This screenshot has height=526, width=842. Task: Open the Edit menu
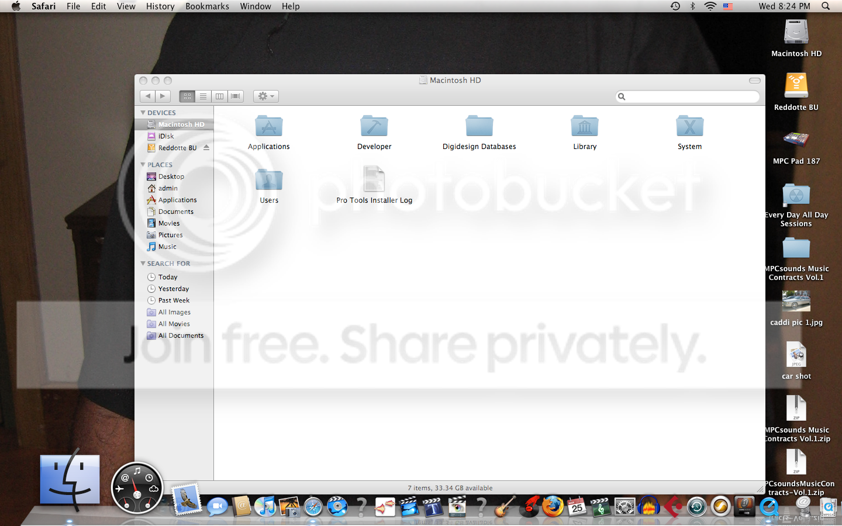(99, 6)
